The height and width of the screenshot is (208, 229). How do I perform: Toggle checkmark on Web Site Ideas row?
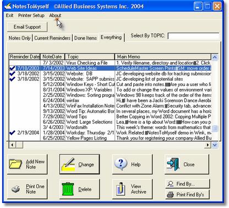(x=12, y=68)
